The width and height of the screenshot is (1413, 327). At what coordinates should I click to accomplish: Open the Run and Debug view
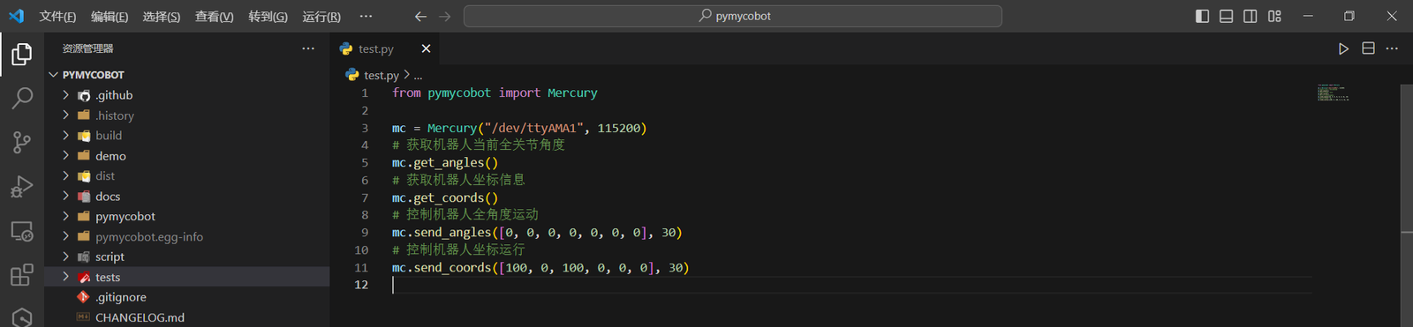(22, 186)
